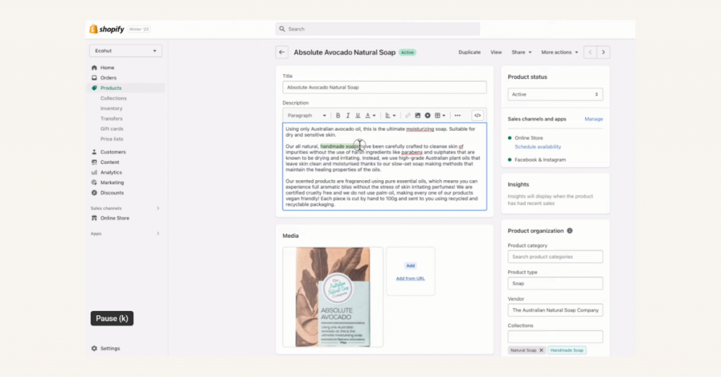Open the Ecohut store switcher dropdown
Viewport: 721px width, 377px height.
pyautogui.click(x=125, y=51)
